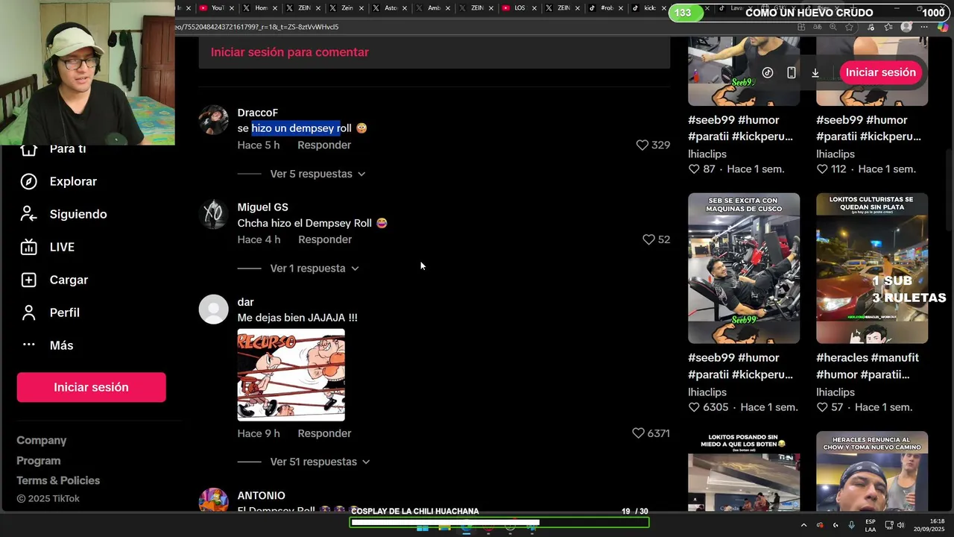Expand Ver 51 respuestas
Image resolution: width=954 pixels, height=537 pixels.
pos(320,462)
